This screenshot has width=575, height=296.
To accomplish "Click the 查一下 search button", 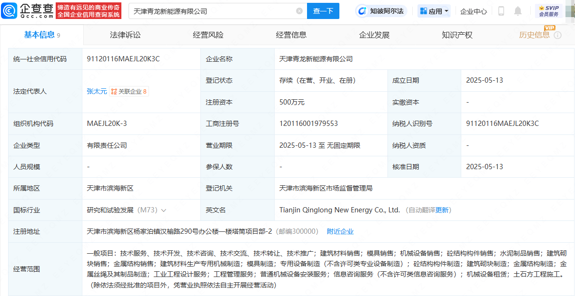I will point(323,10).
